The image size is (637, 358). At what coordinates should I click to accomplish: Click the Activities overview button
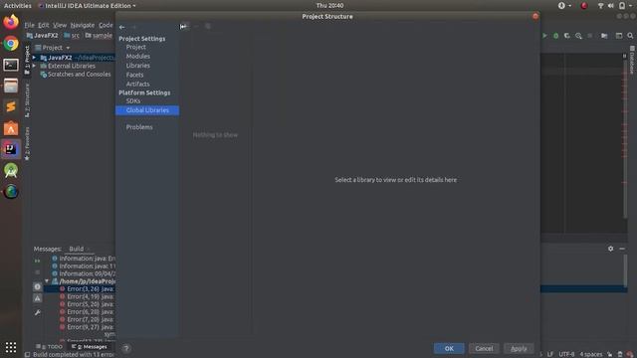coord(18,6)
